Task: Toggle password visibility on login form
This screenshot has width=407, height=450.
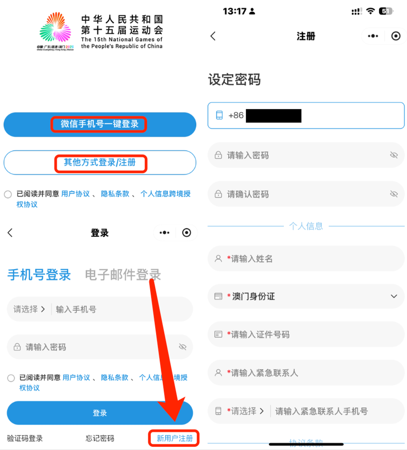Action: [x=182, y=347]
